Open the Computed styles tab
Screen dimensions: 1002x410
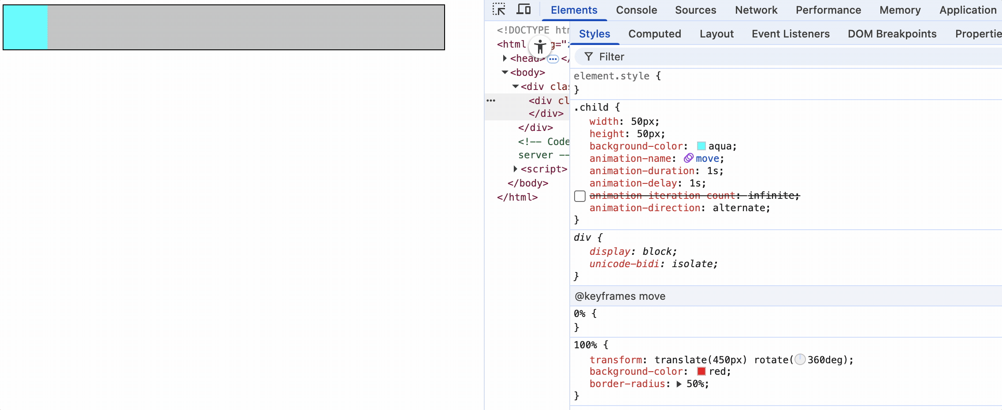click(x=654, y=34)
